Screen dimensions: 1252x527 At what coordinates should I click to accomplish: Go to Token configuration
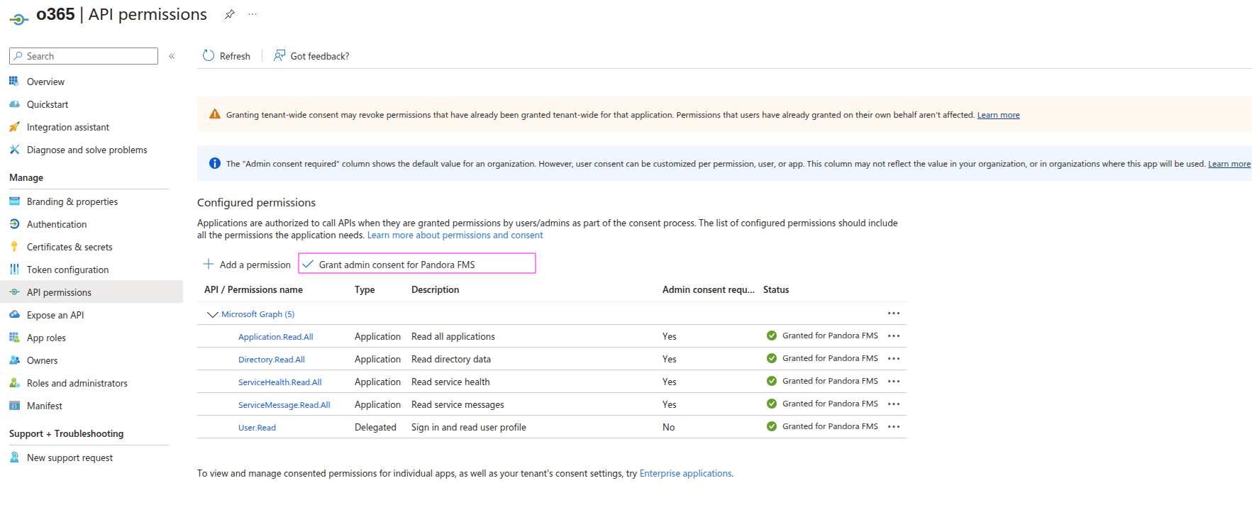point(67,270)
